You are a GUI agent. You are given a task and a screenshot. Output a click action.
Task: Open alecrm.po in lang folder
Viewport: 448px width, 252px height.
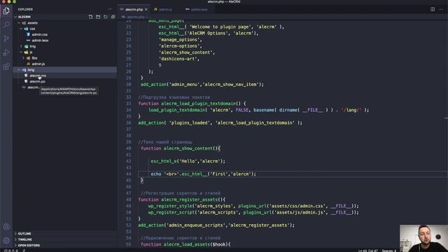click(37, 81)
